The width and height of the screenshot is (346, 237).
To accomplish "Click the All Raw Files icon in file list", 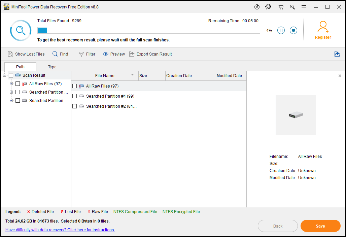I will [81, 86].
